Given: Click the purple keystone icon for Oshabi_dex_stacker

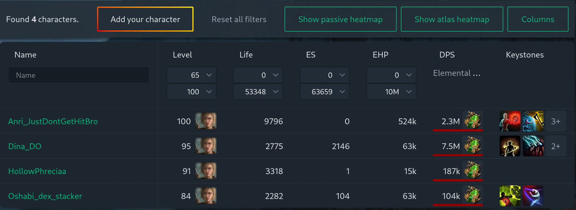Looking at the screenshot, I should (533, 196).
